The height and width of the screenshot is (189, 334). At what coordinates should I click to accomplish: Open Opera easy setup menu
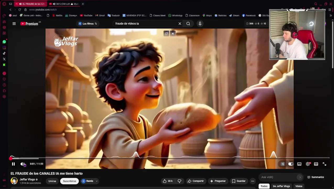pos(330,10)
